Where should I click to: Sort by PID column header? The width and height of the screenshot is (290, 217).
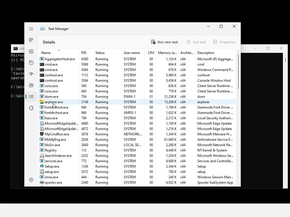[x=86, y=53]
